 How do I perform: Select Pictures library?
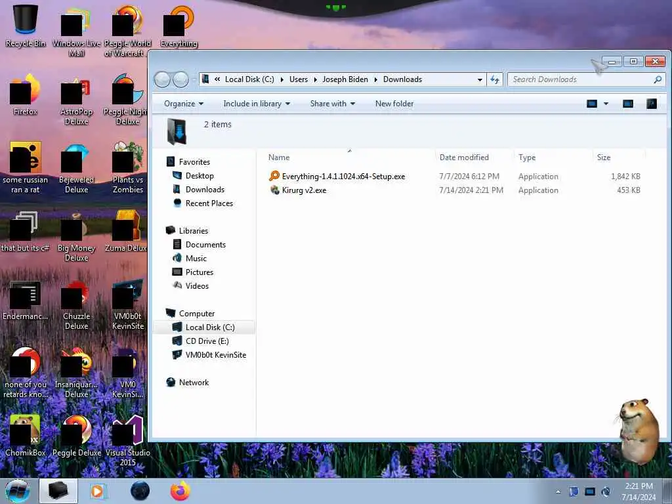pyautogui.click(x=199, y=272)
